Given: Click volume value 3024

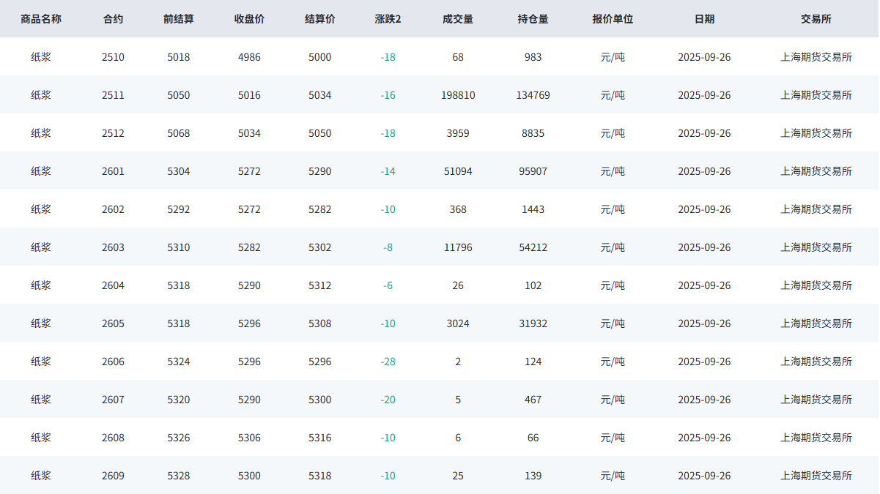Looking at the screenshot, I should (x=458, y=323).
